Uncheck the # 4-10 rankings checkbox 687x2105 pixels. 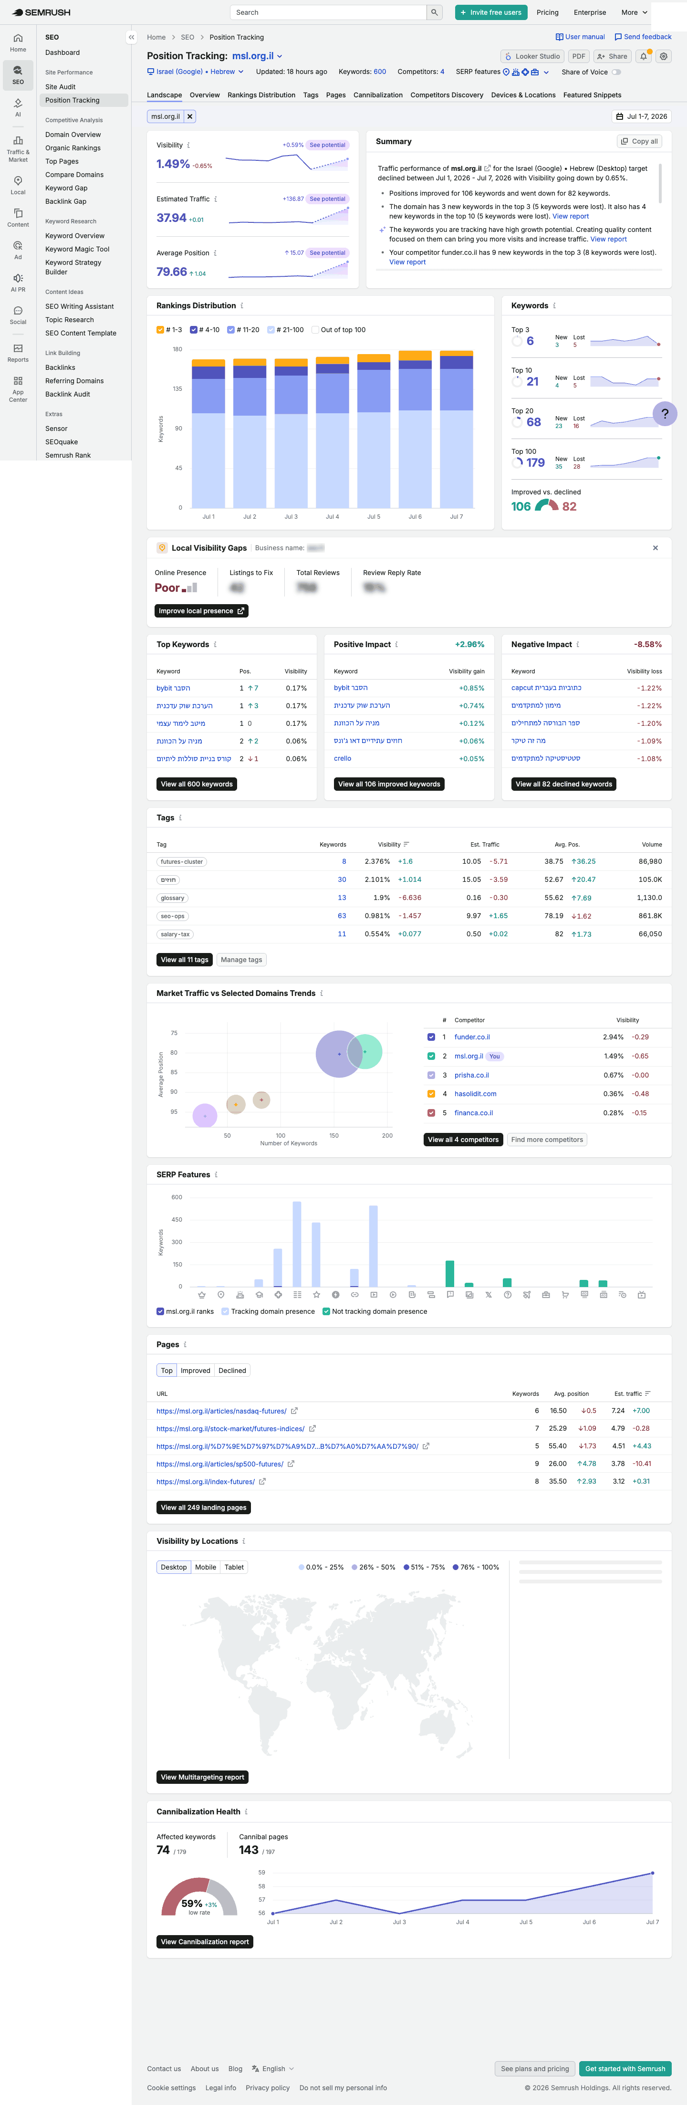pyautogui.click(x=194, y=330)
